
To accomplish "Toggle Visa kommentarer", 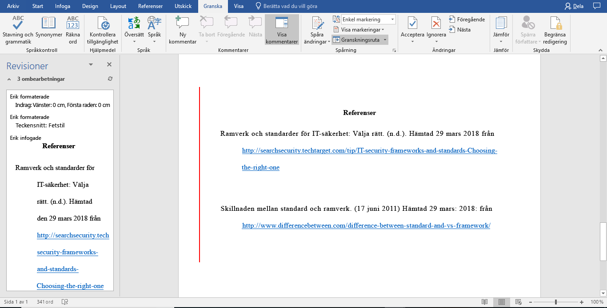I will pos(282,30).
